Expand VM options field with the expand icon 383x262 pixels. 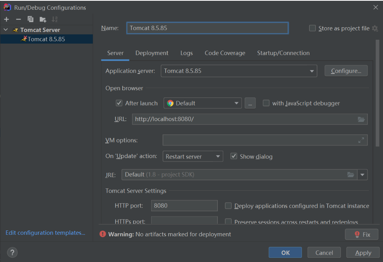[x=361, y=140]
